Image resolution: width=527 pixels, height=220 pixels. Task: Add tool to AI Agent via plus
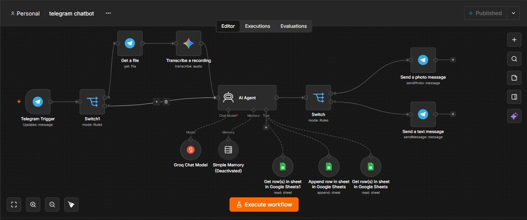pyautogui.click(x=266, y=127)
